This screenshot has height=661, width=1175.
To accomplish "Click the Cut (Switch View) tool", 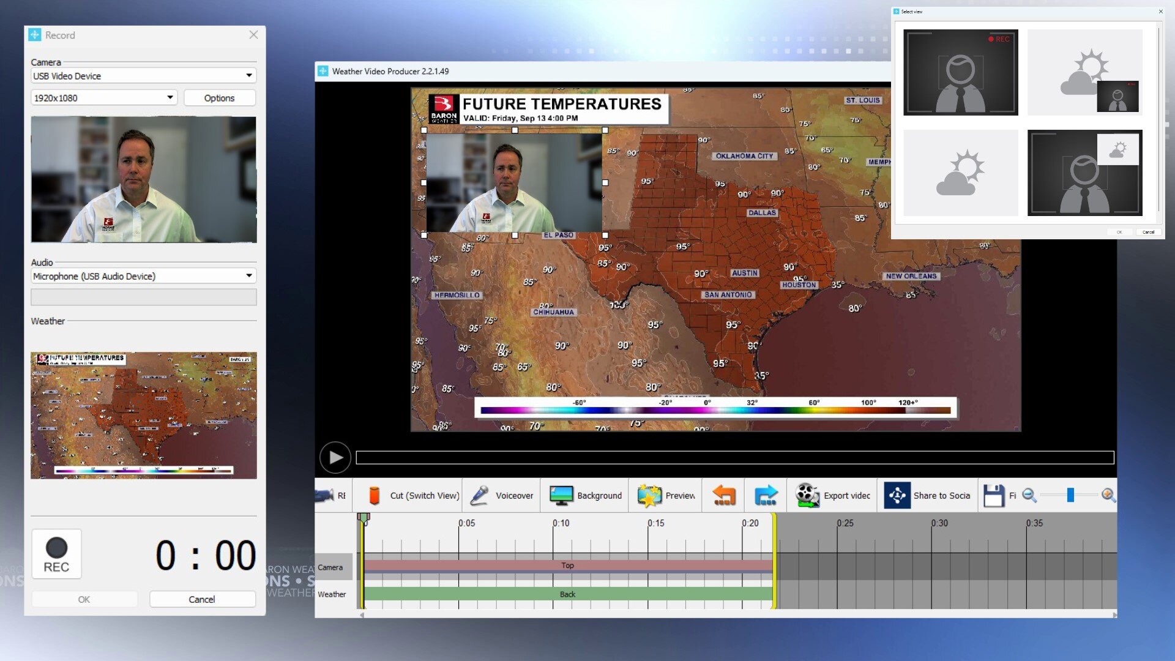I will 414,496.
